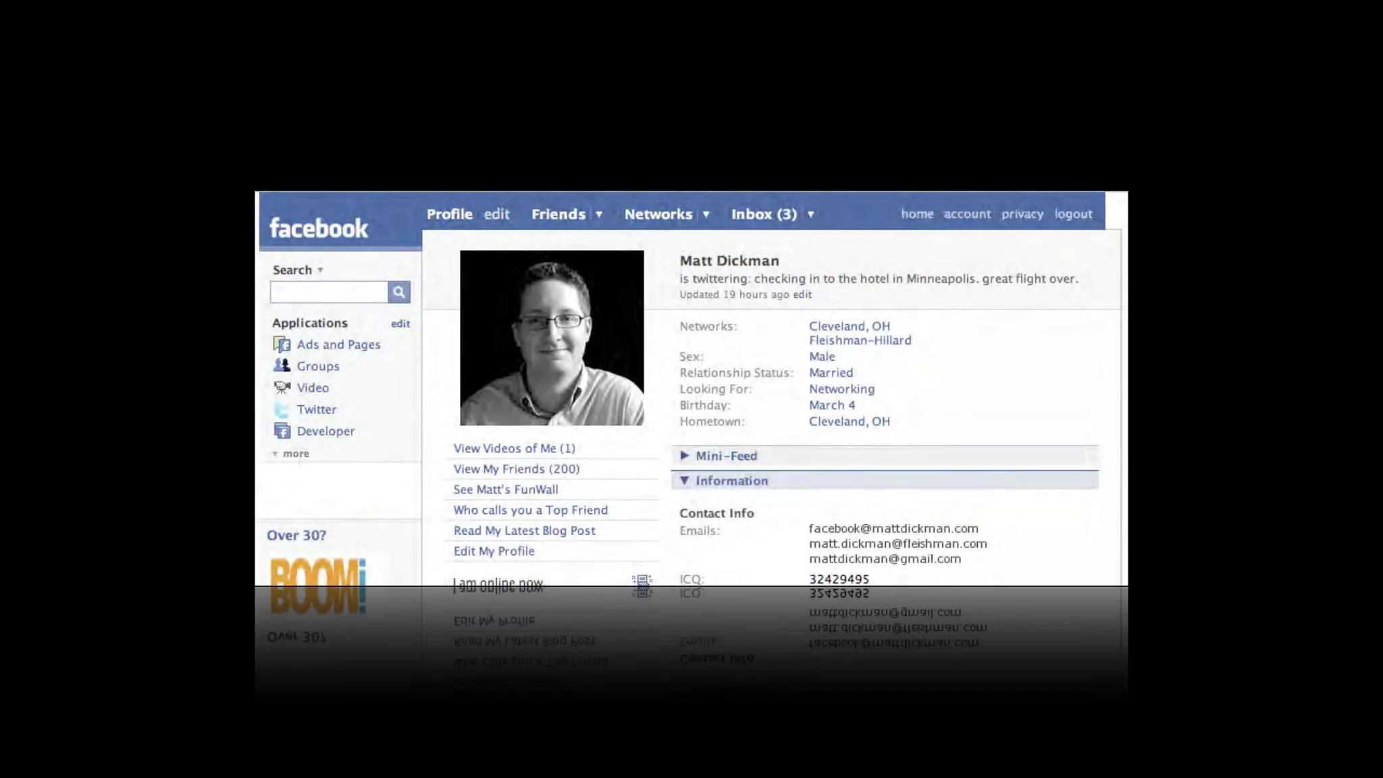
Task: Click the logout link
Action: coord(1073,214)
